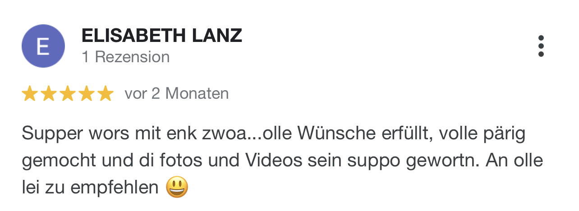Select the fourth yellow rating star

click(x=87, y=94)
